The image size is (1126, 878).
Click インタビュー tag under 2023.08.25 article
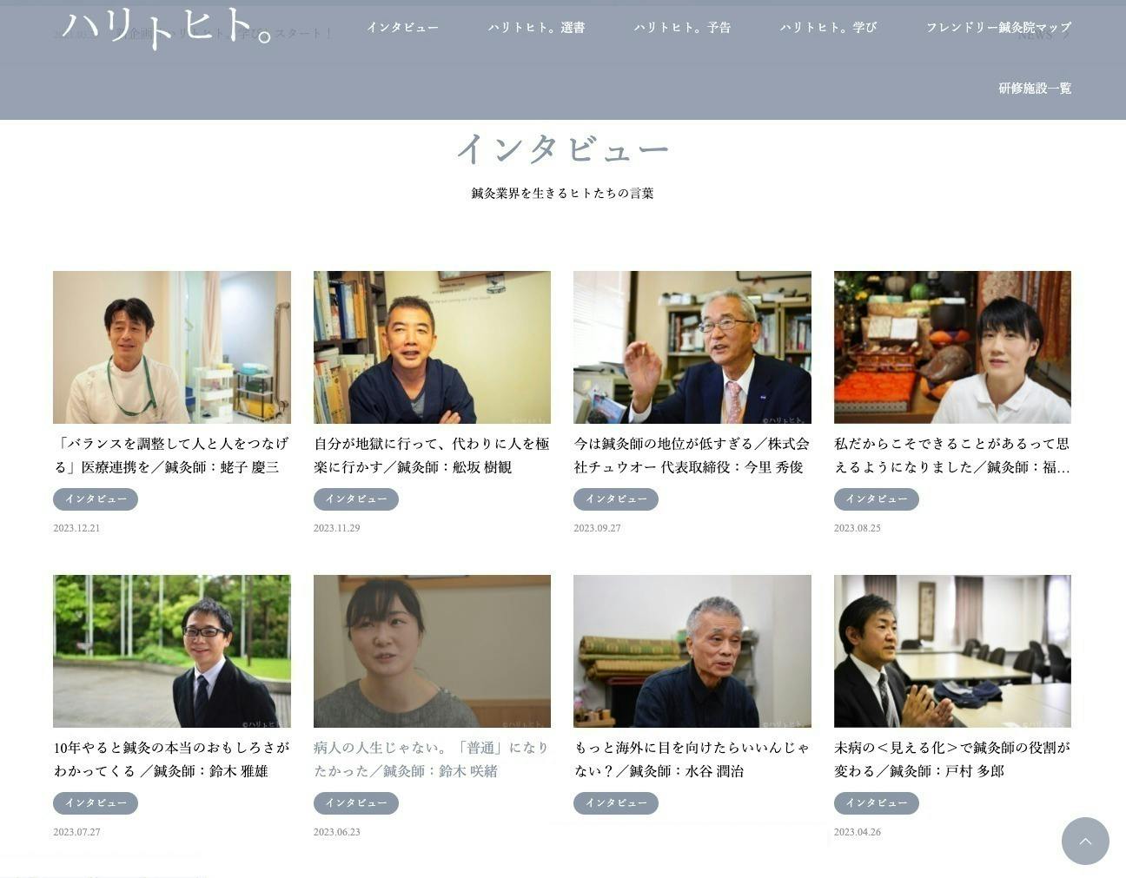[877, 499]
